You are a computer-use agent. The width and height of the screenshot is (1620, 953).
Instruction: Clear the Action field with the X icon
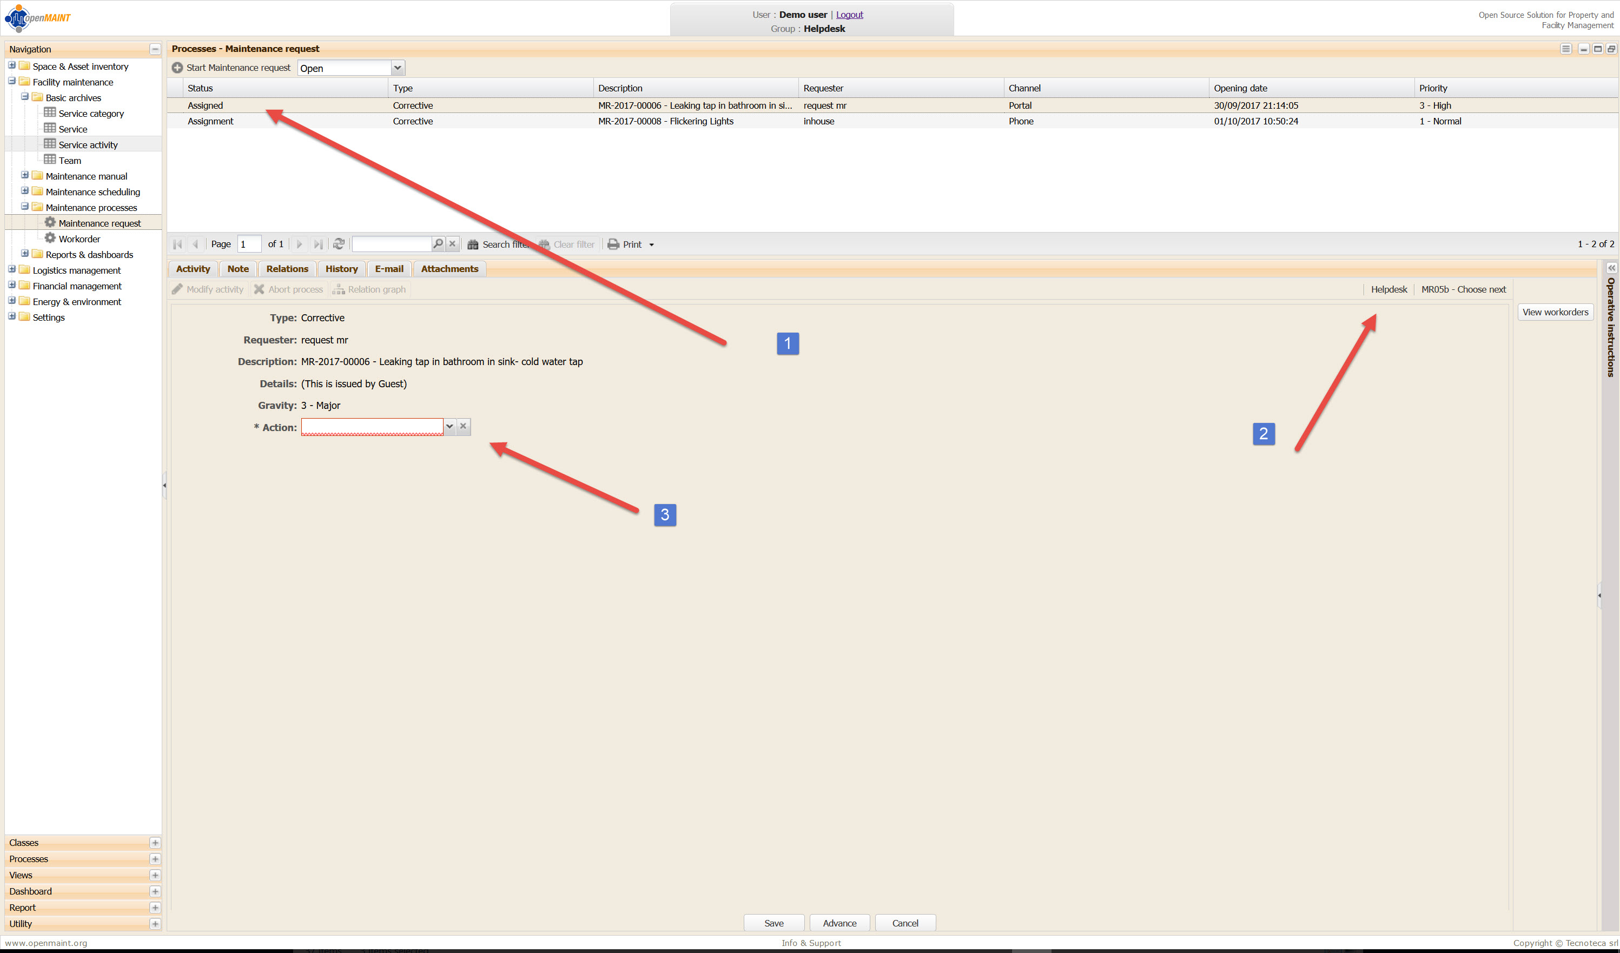click(463, 427)
